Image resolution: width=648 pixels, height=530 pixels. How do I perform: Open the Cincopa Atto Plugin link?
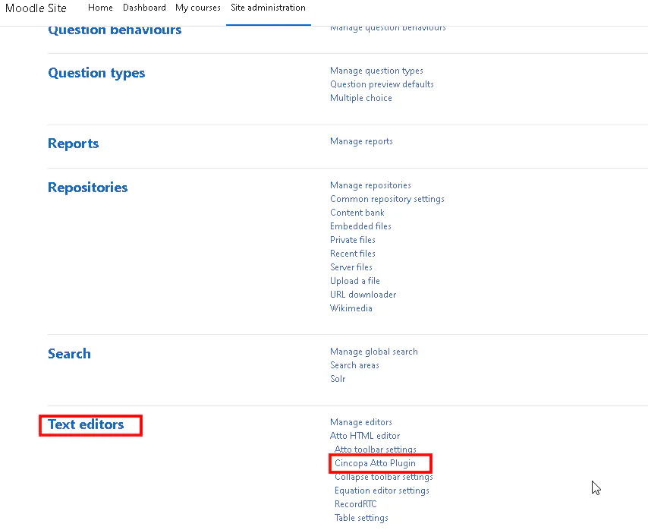coord(376,463)
